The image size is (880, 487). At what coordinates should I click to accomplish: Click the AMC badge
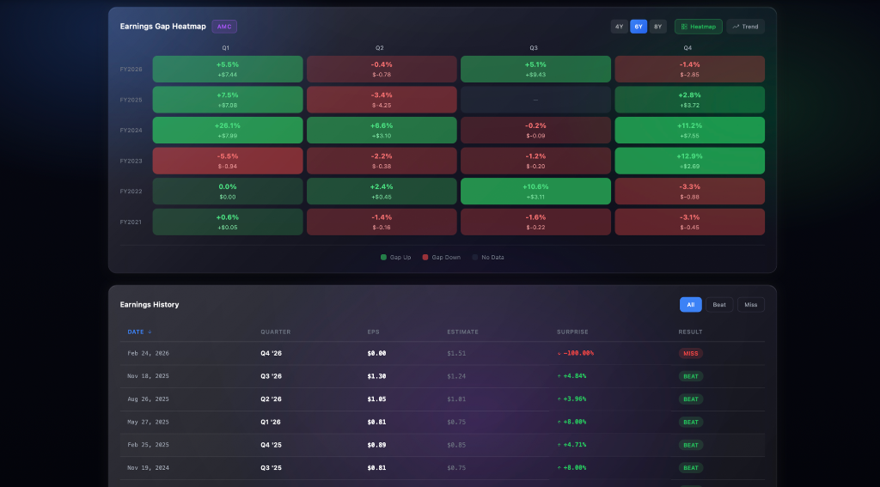click(x=224, y=27)
